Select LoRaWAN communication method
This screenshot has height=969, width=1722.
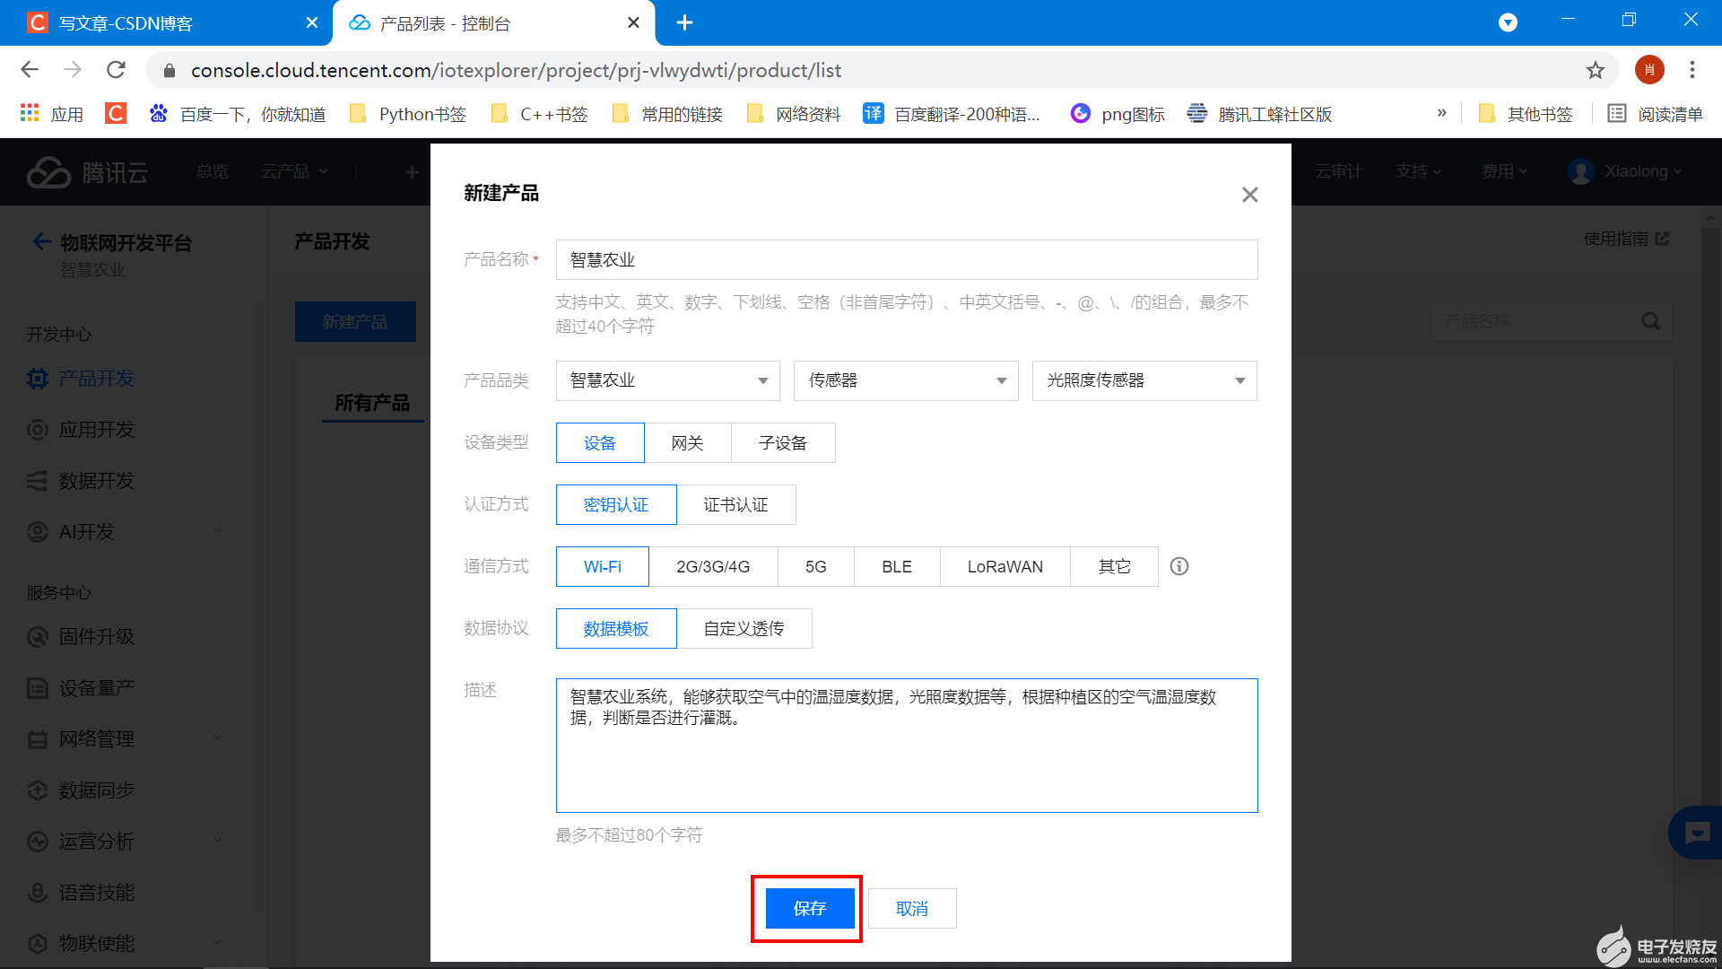1004,567
